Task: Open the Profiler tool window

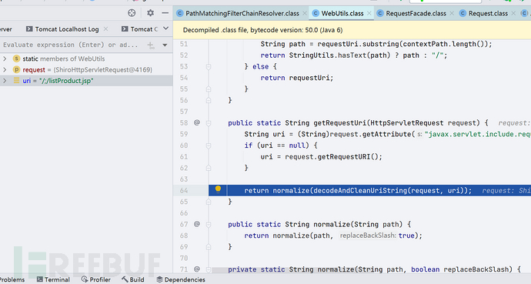Action: (x=96, y=279)
